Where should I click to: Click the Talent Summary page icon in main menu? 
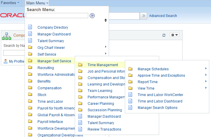pyautogui.click(x=30, y=40)
